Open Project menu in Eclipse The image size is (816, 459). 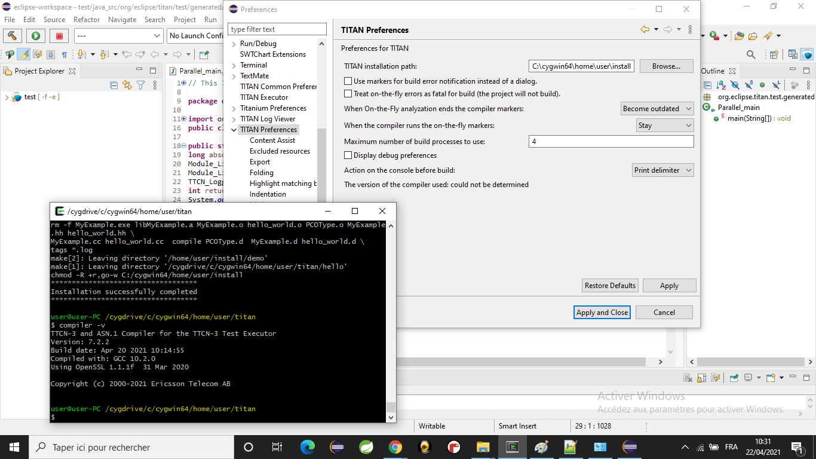185,20
